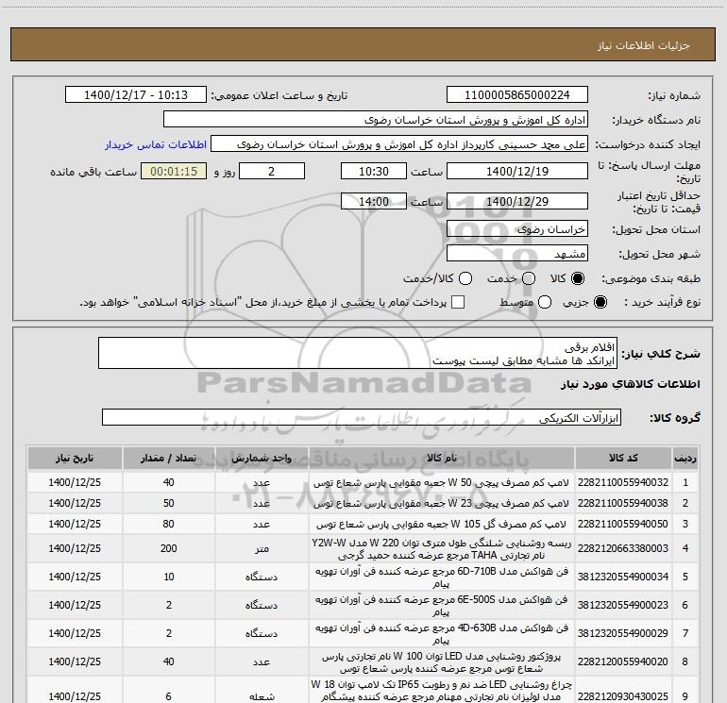Click the item name فن هواکش مدل 6E-500S

(x=442, y=605)
